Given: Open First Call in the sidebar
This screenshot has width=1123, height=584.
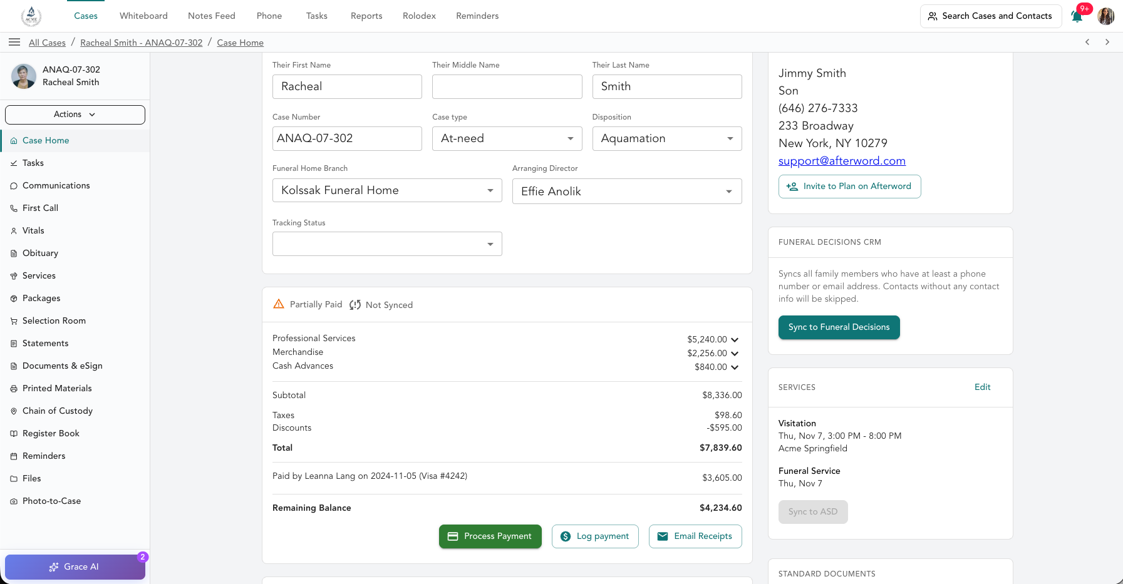Looking at the screenshot, I should [75, 208].
